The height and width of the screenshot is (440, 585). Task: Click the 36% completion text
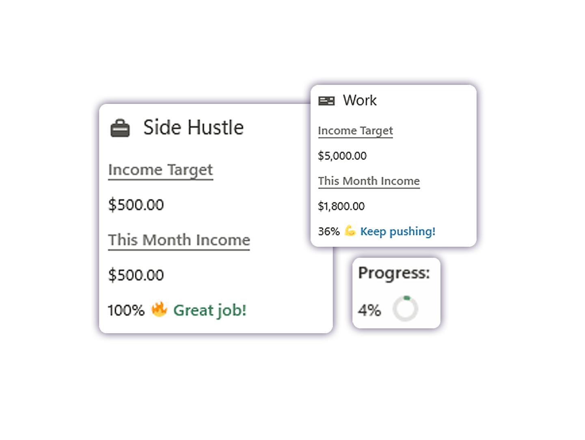tap(328, 231)
